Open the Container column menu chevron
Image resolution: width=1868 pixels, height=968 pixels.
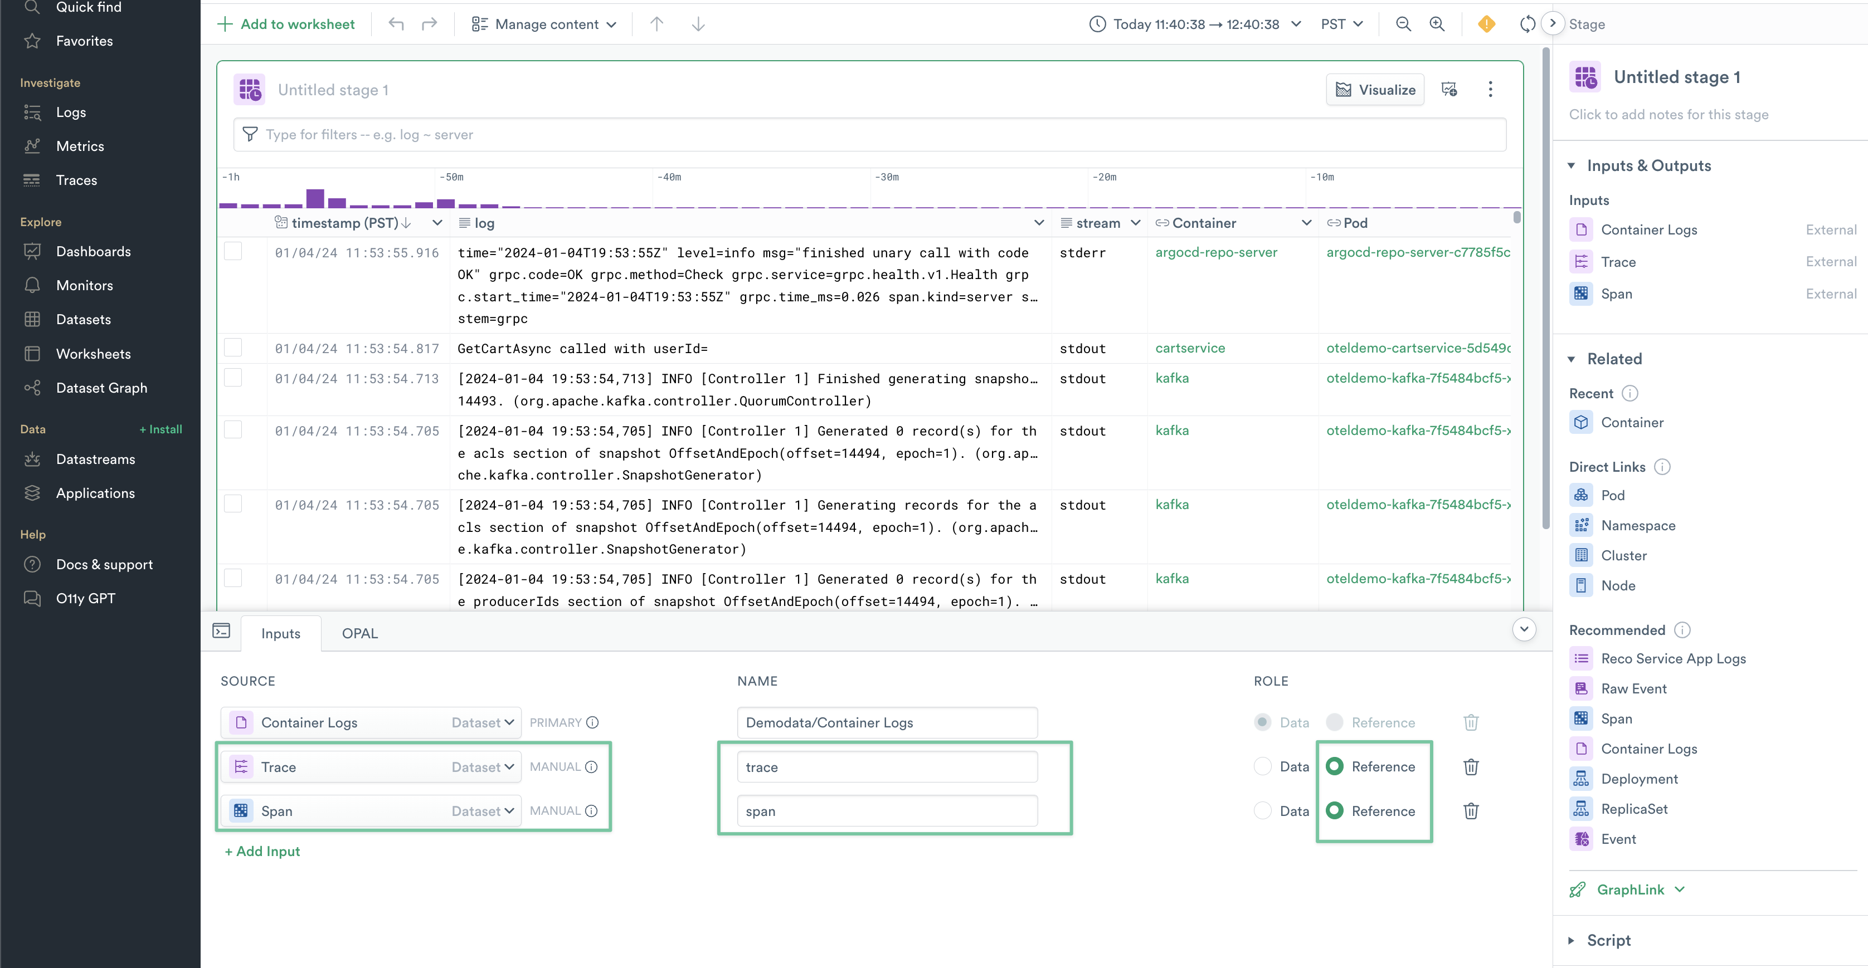pyautogui.click(x=1307, y=223)
